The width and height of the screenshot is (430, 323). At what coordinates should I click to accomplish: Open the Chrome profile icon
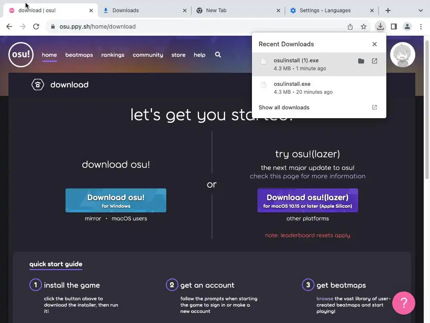click(407, 26)
